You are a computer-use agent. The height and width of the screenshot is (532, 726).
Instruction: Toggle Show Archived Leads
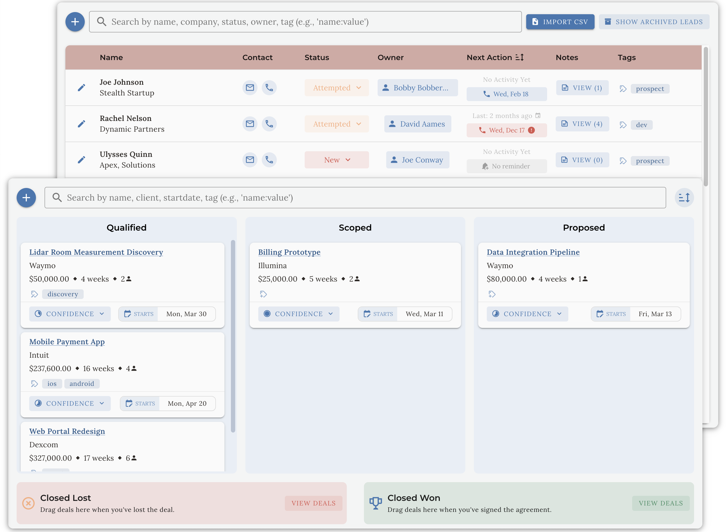[x=654, y=21]
